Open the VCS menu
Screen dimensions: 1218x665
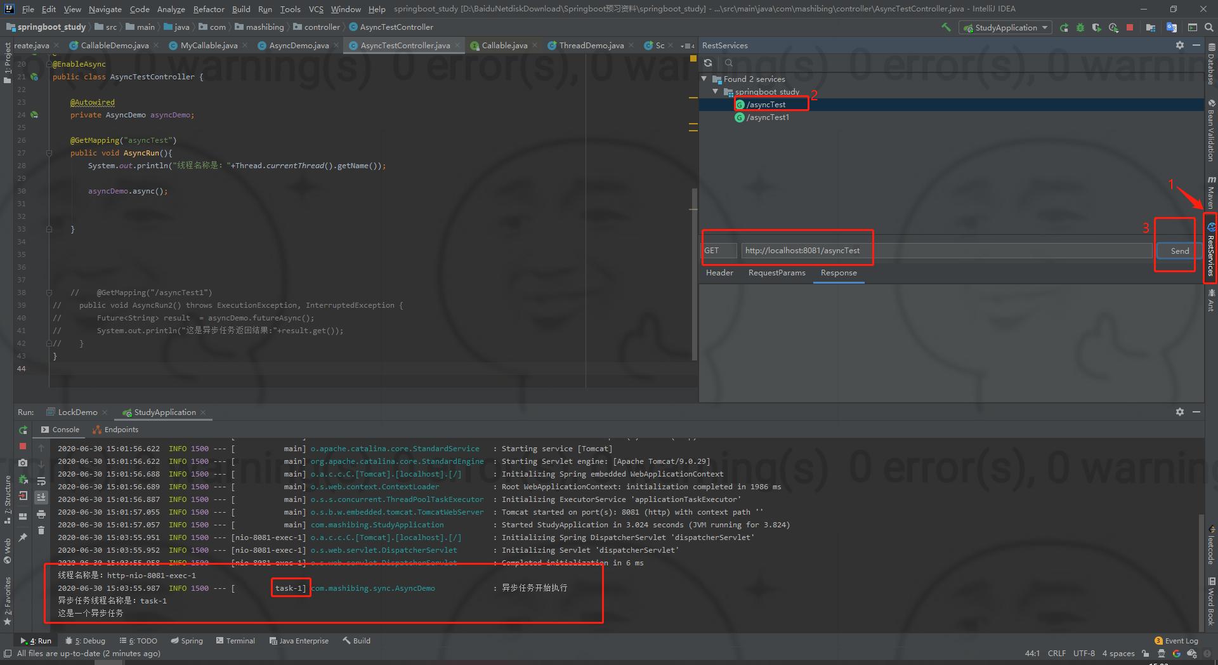316,9
